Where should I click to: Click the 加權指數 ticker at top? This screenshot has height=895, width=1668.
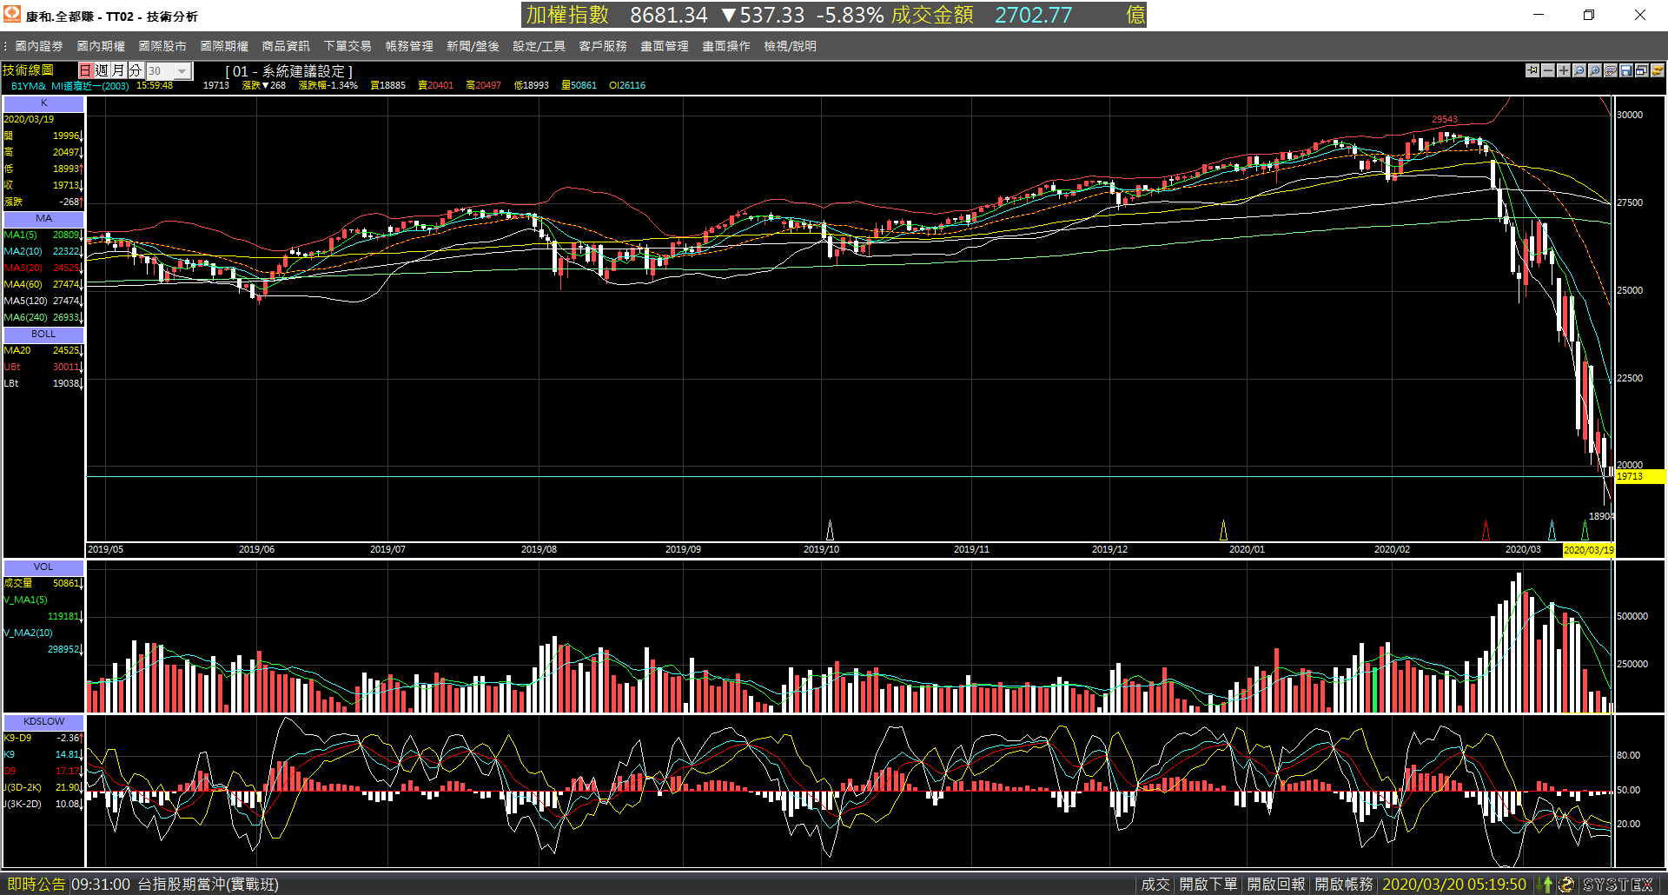[x=568, y=15]
